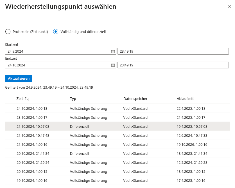Open the Startzeit calendar picker icon

click(x=113, y=51)
